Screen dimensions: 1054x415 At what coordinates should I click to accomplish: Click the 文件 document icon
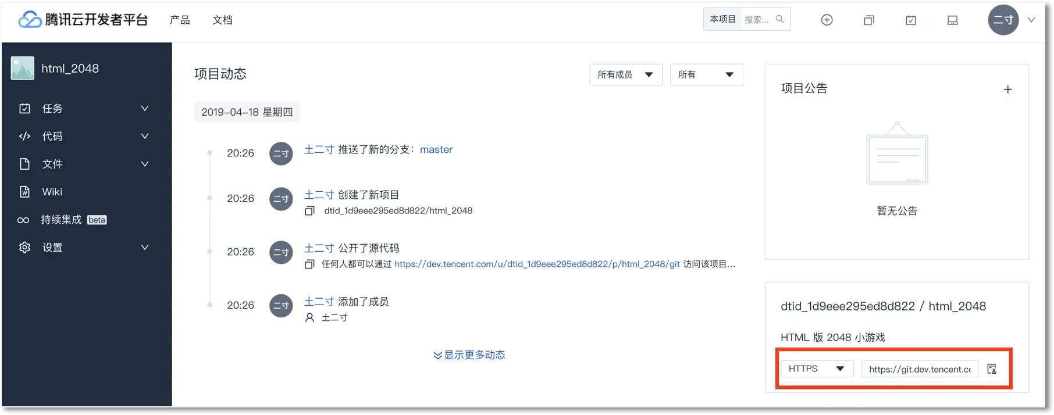24,164
